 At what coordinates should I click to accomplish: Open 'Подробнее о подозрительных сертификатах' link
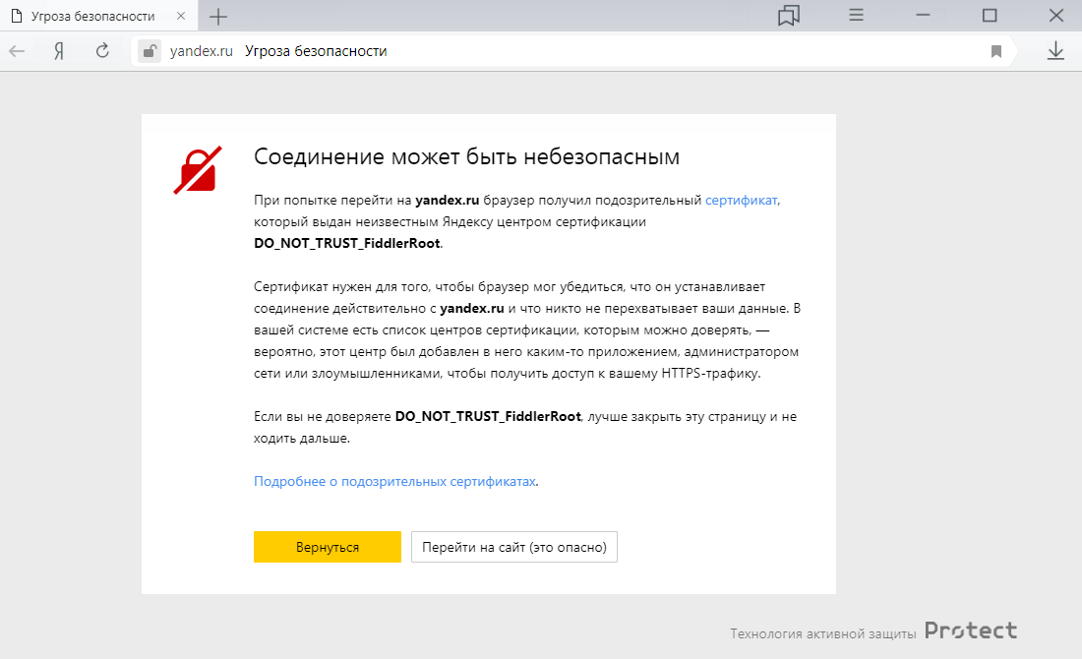(394, 481)
